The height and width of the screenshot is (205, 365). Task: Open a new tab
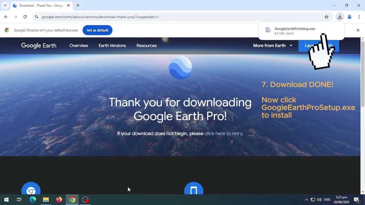(x=78, y=5)
